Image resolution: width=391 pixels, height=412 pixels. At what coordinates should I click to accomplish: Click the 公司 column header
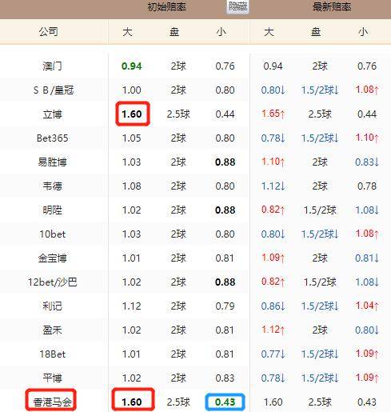(x=48, y=32)
